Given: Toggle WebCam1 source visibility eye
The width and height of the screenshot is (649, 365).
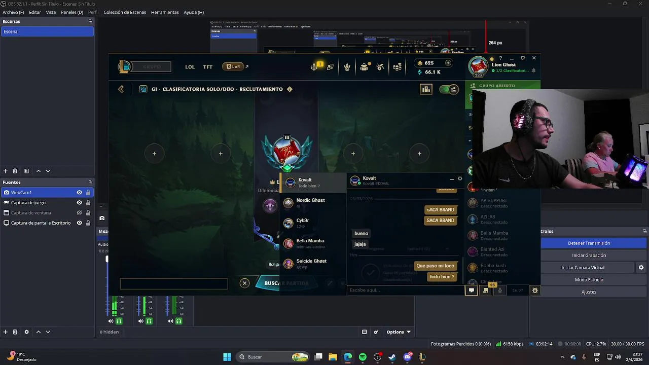Looking at the screenshot, I should click(x=79, y=193).
